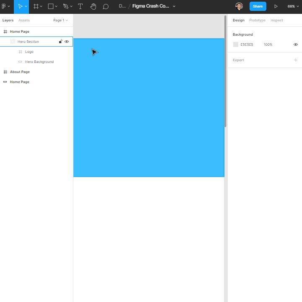Click the group icon of Hero Section
302x302 pixels.
click(x=13, y=42)
